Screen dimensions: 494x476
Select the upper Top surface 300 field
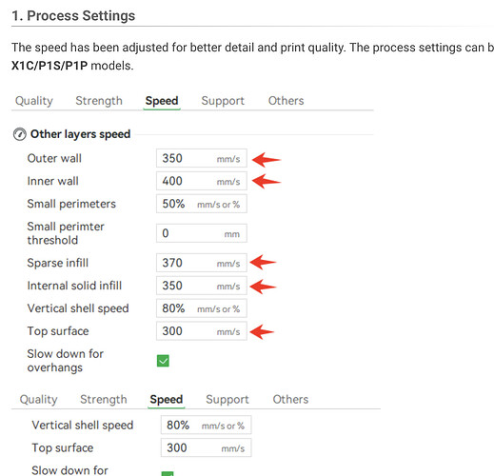tap(202, 331)
